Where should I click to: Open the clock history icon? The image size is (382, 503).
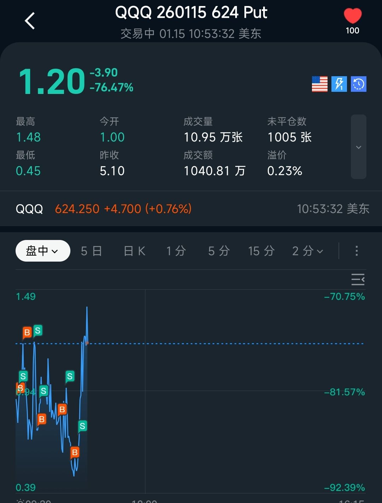pyautogui.click(x=358, y=84)
